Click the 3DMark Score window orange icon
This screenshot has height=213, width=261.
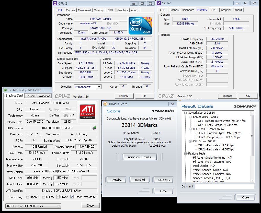click(105, 104)
